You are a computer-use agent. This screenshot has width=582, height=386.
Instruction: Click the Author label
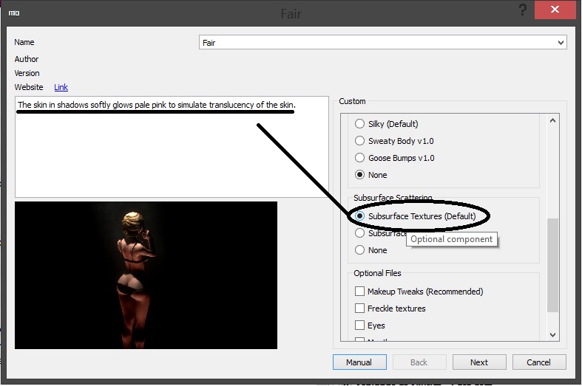[x=27, y=59]
